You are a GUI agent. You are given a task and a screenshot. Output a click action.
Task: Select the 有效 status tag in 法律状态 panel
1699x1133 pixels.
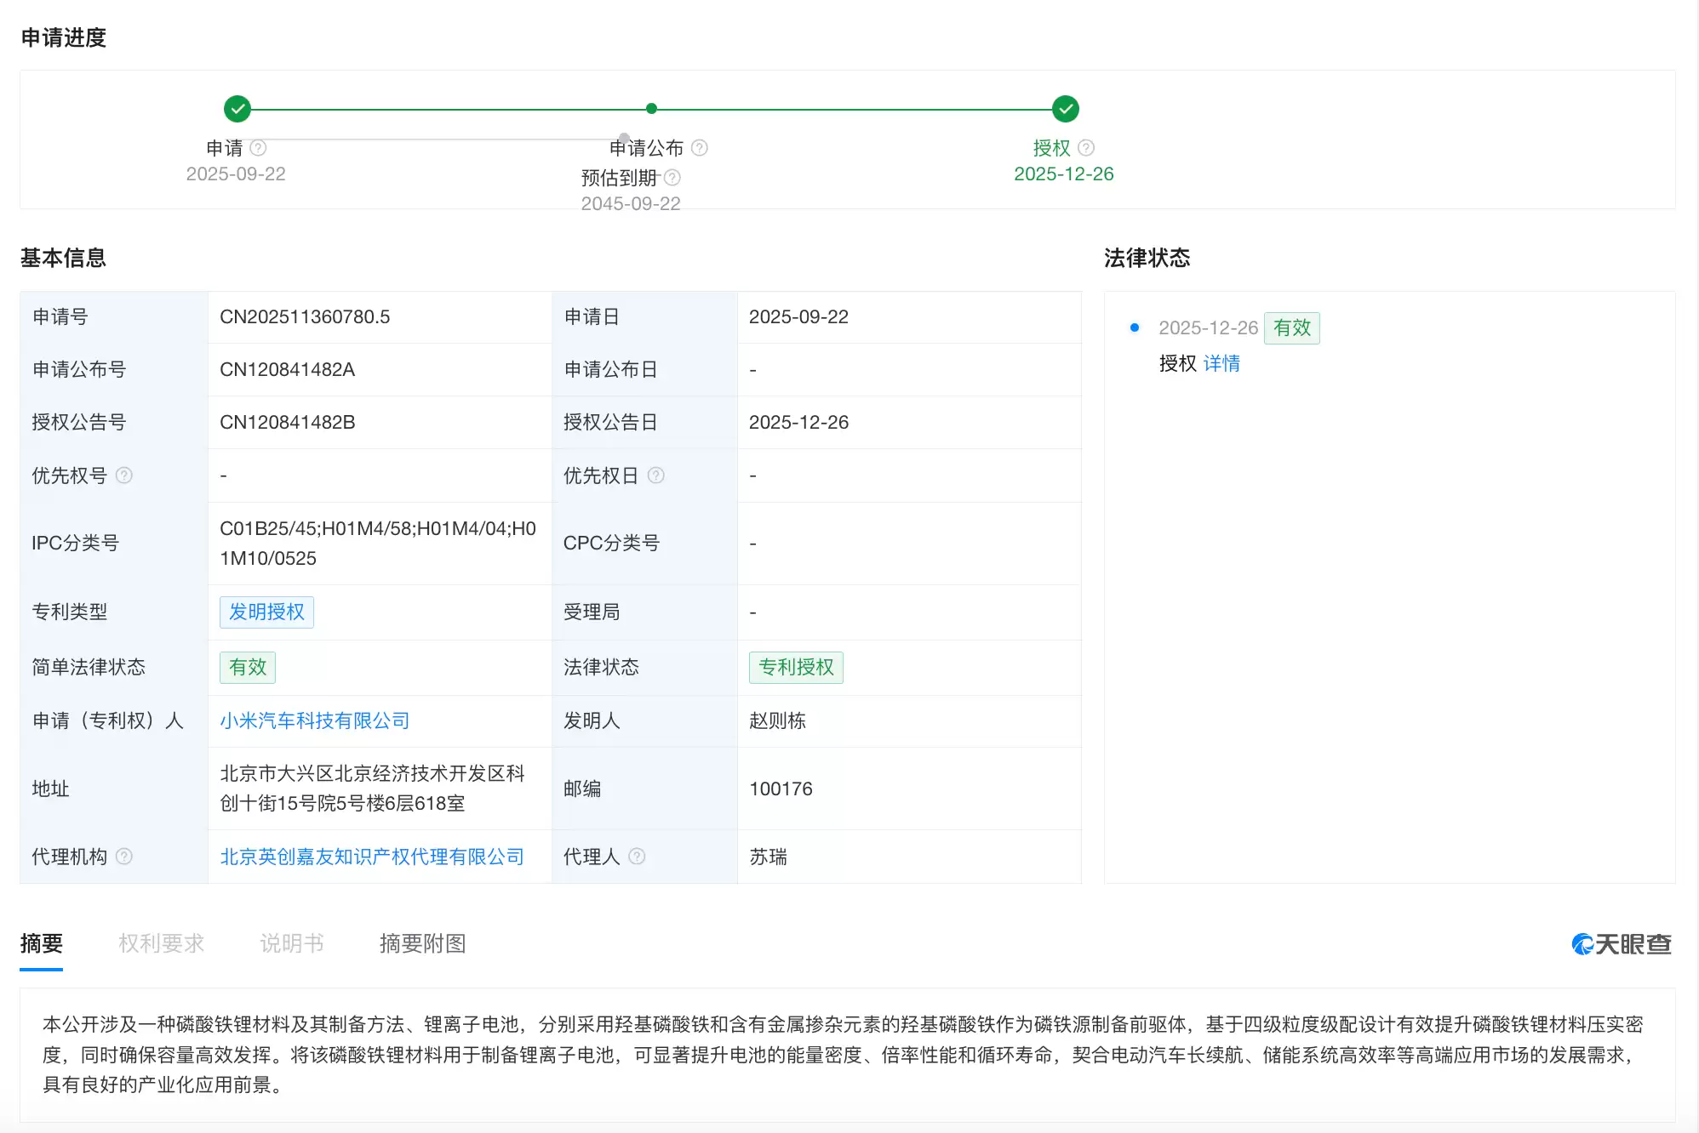(1291, 327)
